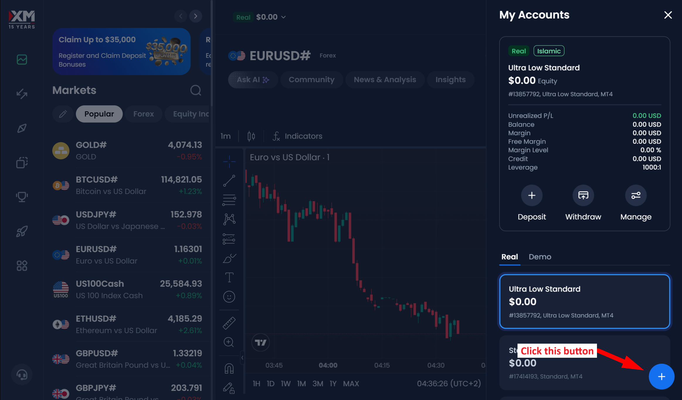Click the Deposit button
The width and height of the screenshot is (682, 400).
[532, 195]
